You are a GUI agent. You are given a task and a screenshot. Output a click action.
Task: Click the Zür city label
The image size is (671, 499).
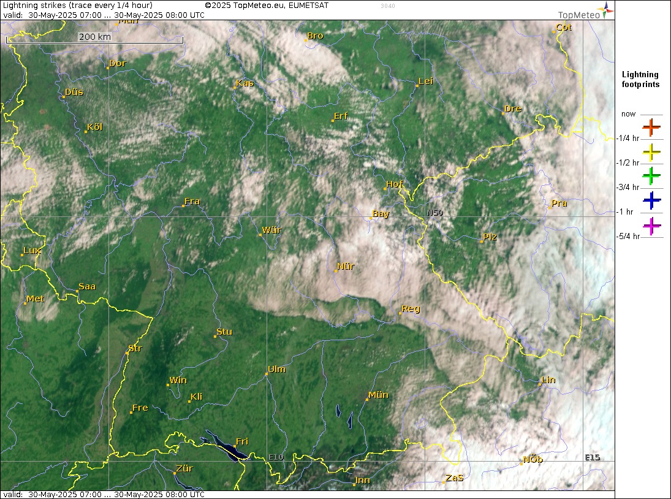click(x=184, y=468)
